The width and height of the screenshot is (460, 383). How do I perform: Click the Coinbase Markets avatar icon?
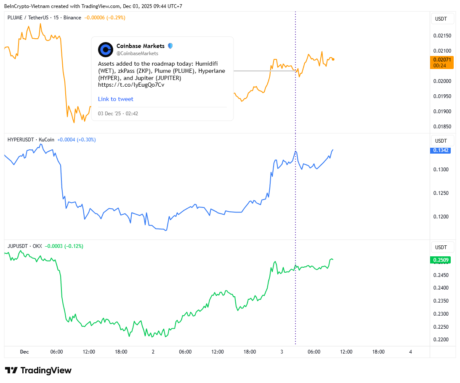click(x=105, y=49)
